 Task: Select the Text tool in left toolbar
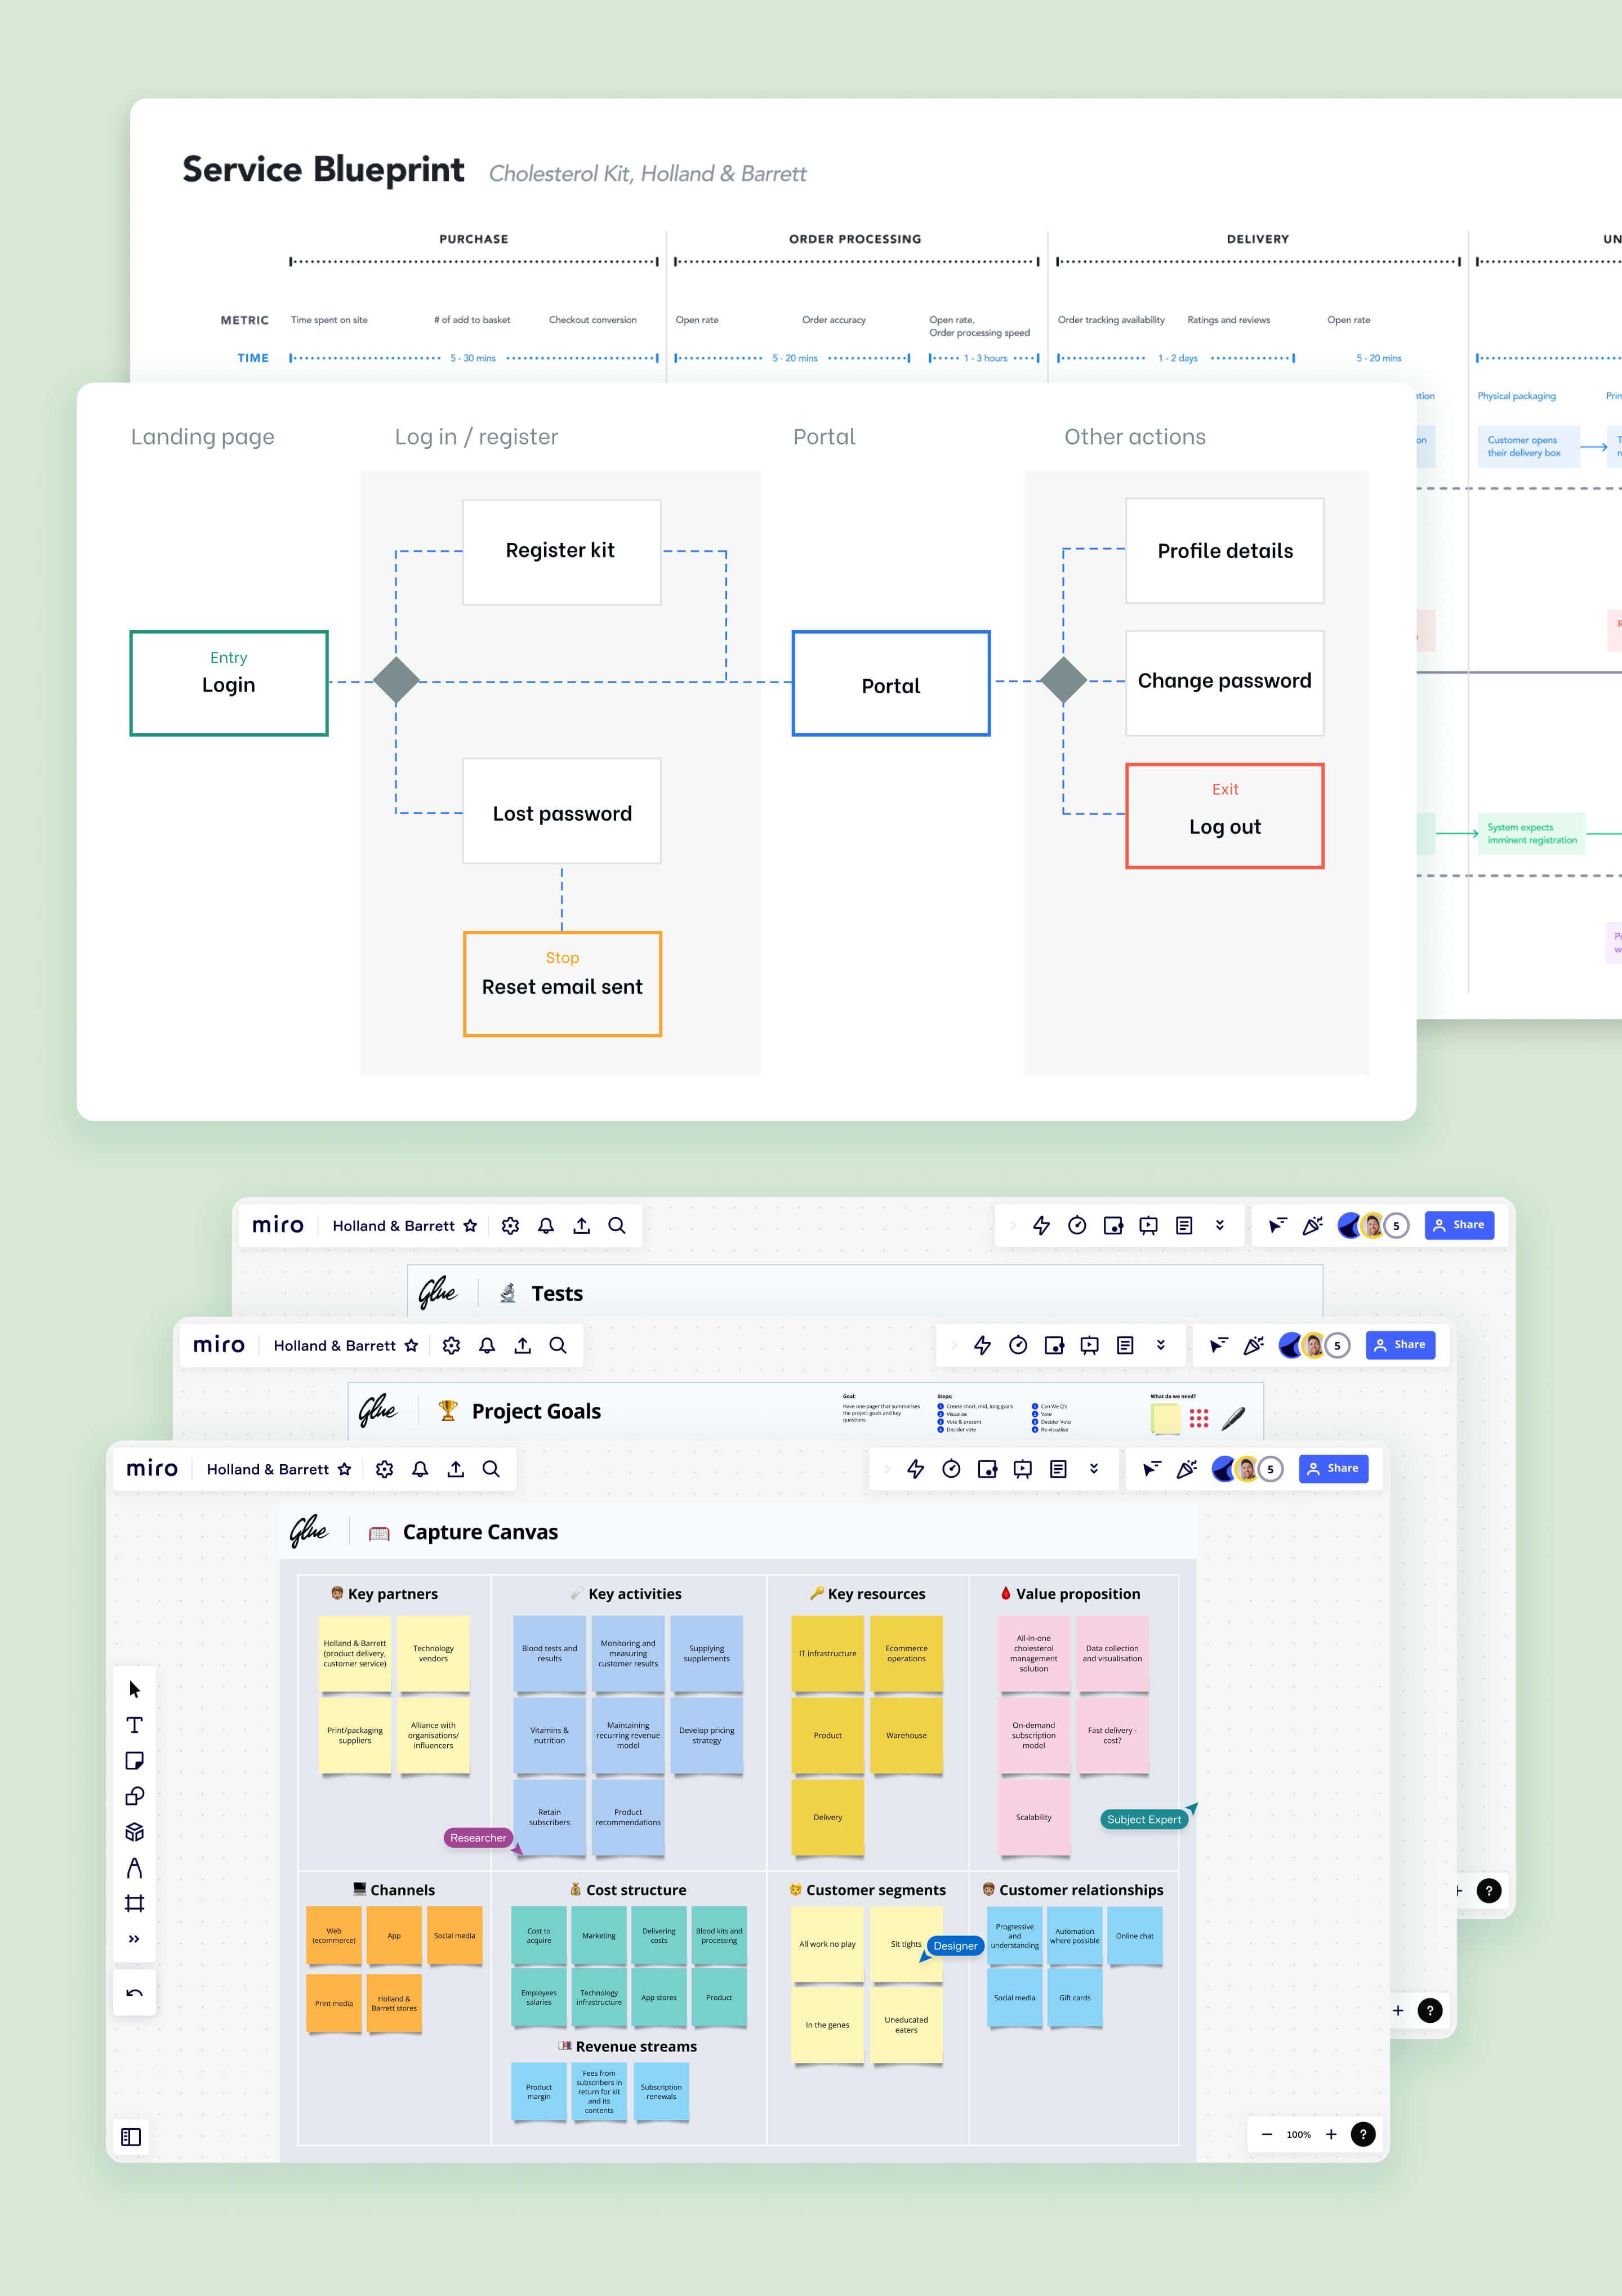pos(134,1725)
